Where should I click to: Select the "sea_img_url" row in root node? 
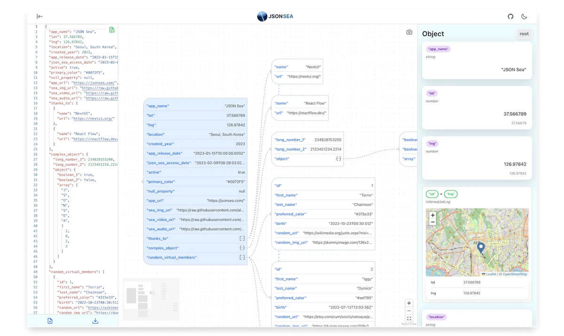[x=195, y=210]
